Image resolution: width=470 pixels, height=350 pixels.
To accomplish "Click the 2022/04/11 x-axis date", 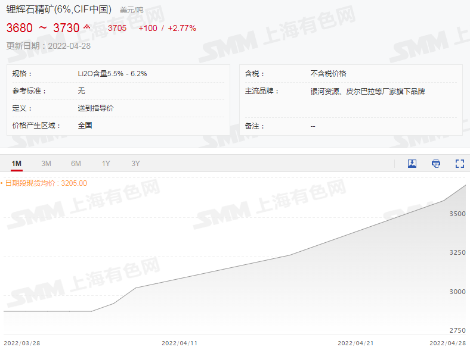I will pyautogui.click(x=180, y=343).
